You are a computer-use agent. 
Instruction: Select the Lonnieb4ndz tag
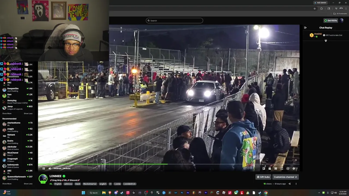(130, 184)
